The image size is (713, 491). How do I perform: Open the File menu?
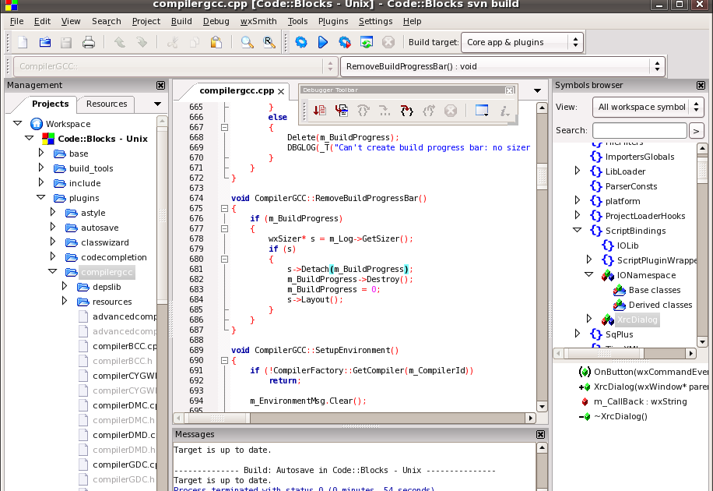[x=17, y=21]
